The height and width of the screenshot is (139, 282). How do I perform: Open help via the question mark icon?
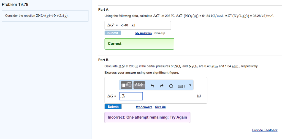190,86
